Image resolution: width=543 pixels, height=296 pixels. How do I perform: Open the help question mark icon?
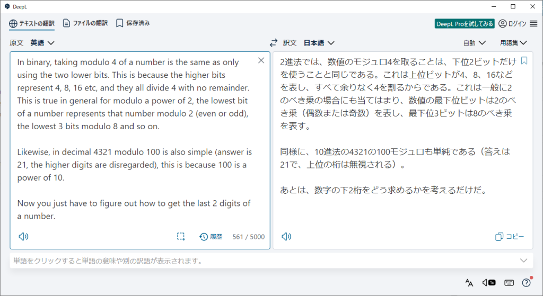pyautogui.click(x=527, y=283)
